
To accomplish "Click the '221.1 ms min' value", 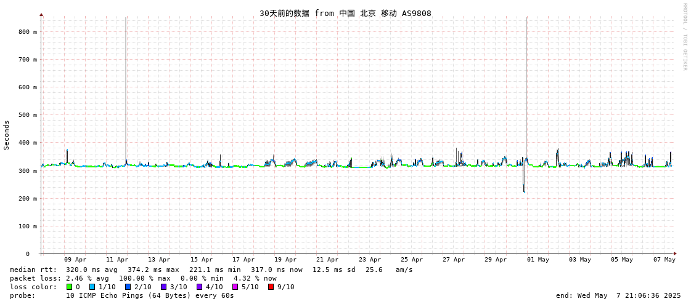I will click(x=215, y=270).
